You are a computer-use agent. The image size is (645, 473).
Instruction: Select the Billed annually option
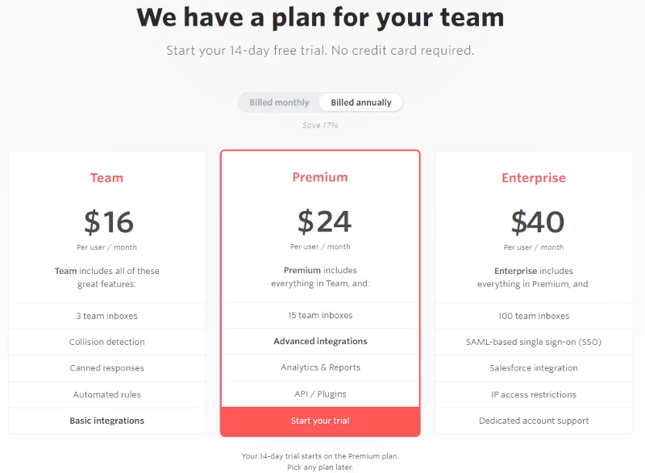pyautogui.click(x=360, y=102)
